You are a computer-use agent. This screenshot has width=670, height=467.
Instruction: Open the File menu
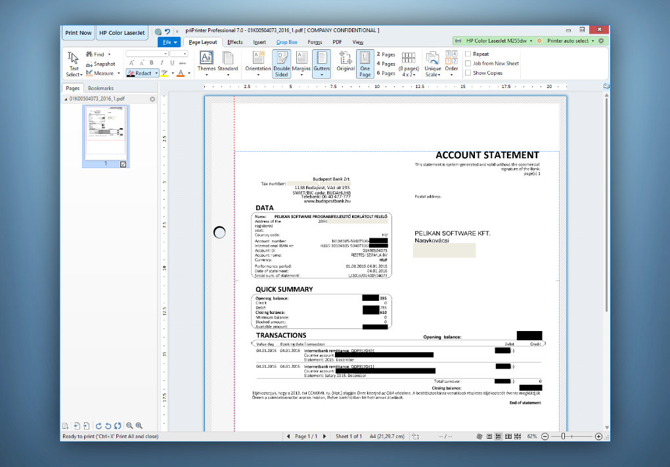tap(169, 42)
